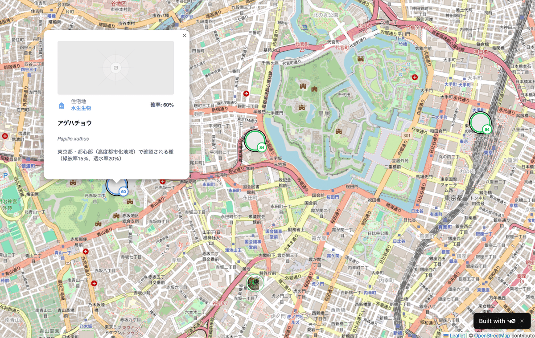The height and width of the screenshot is (338, 535).
Task: Select the 住宅地 habitat label
Action: coord(78,102)
